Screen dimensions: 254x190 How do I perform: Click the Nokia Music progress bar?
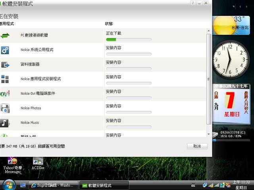[x=129, y=127]
